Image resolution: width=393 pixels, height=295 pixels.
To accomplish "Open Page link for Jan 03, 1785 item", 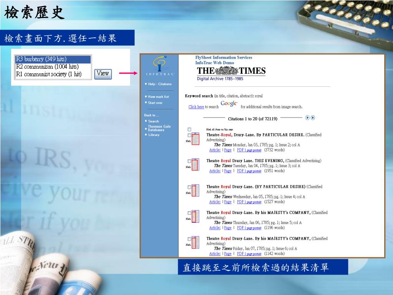I will click(x=228, y=150).
